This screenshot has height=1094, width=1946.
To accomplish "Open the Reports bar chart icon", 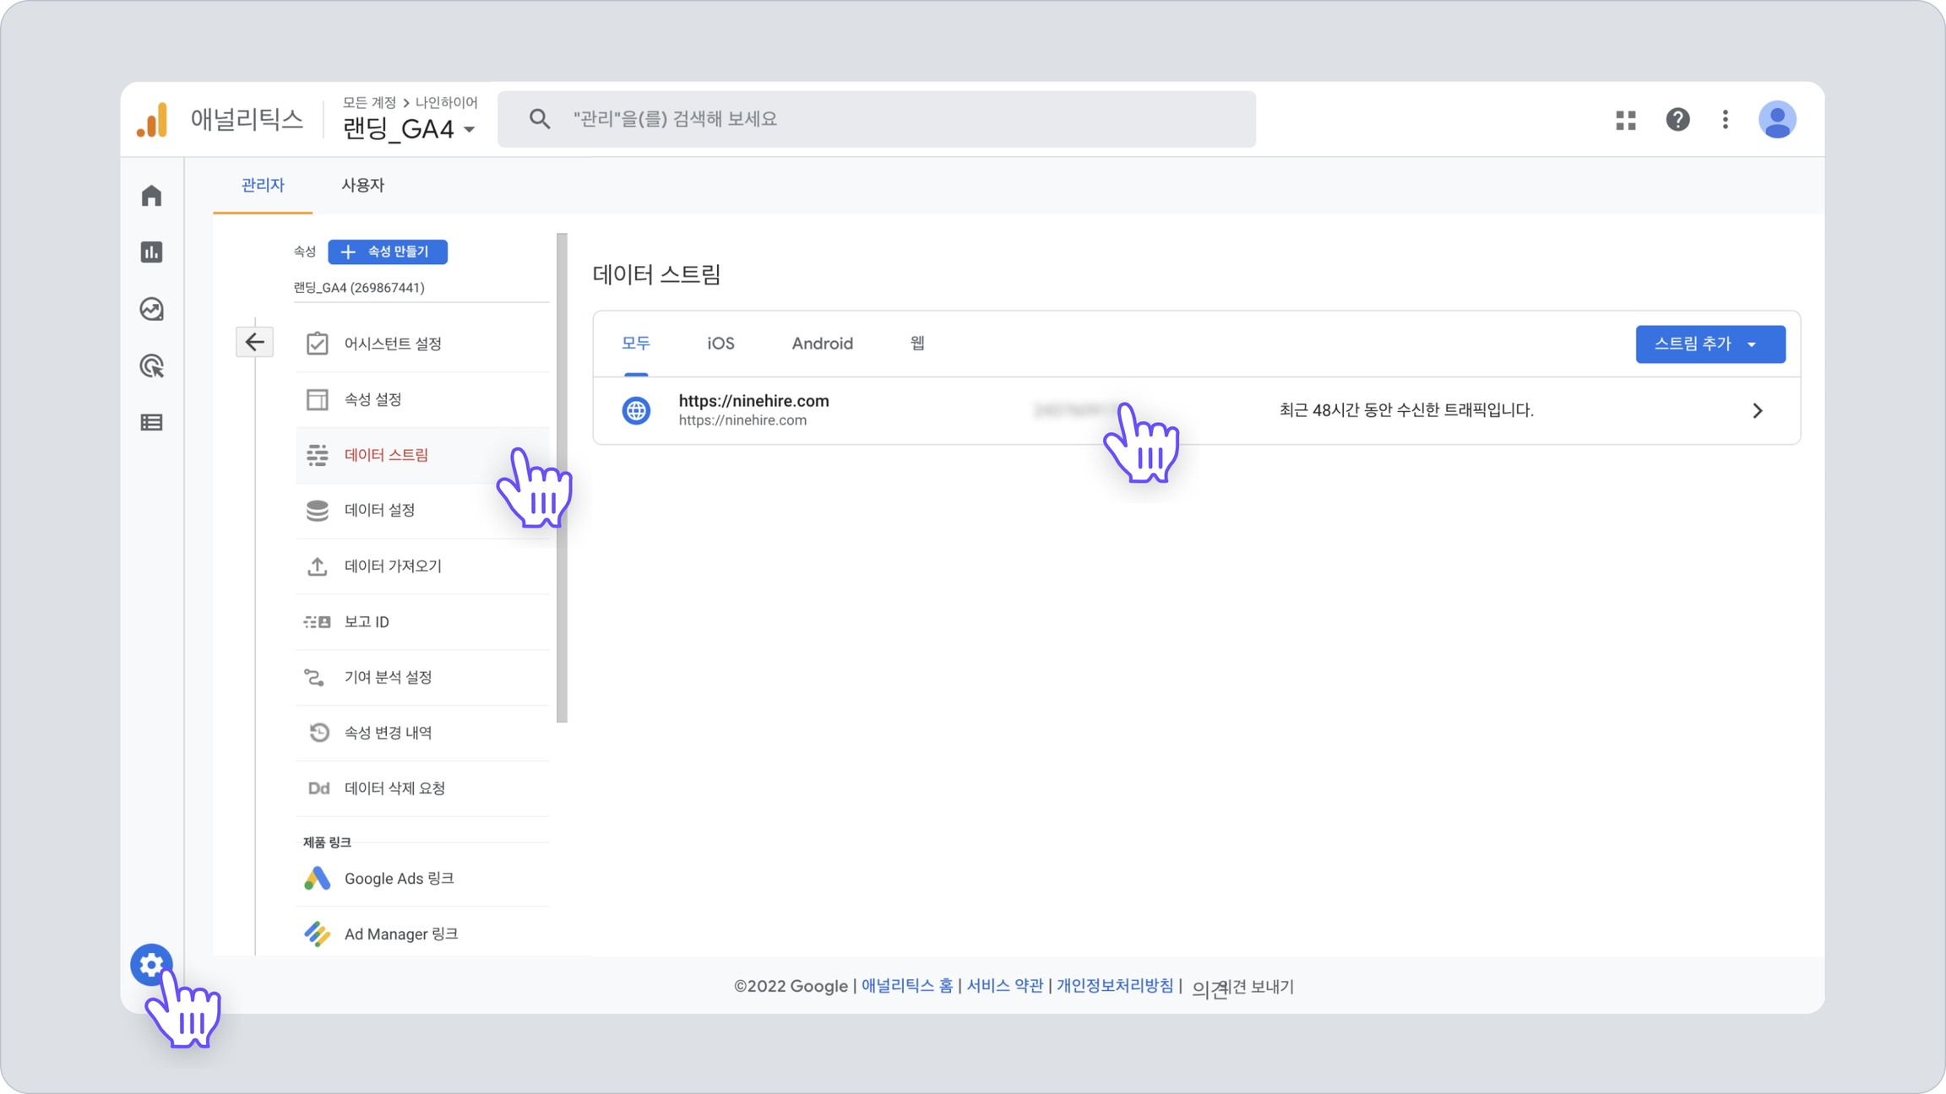I will (x=151, y=252).
